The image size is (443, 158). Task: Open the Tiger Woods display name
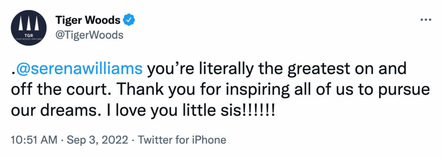point(87,21)
